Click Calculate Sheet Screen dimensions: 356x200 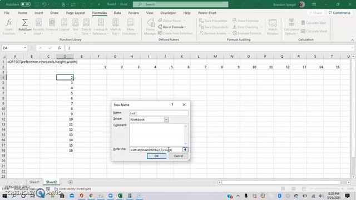[x=314, y=31]
